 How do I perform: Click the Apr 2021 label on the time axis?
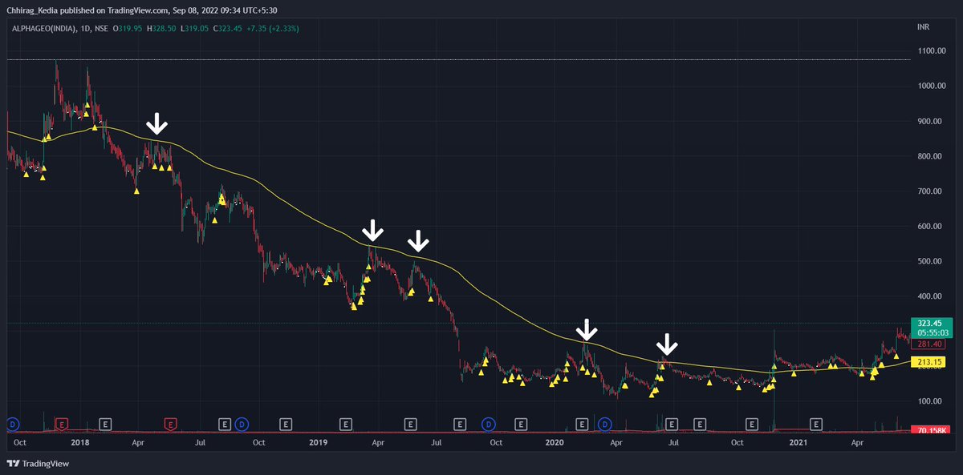(x=858, y=441)
